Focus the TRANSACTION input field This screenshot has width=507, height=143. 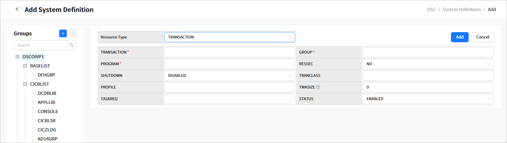(230, 52)
